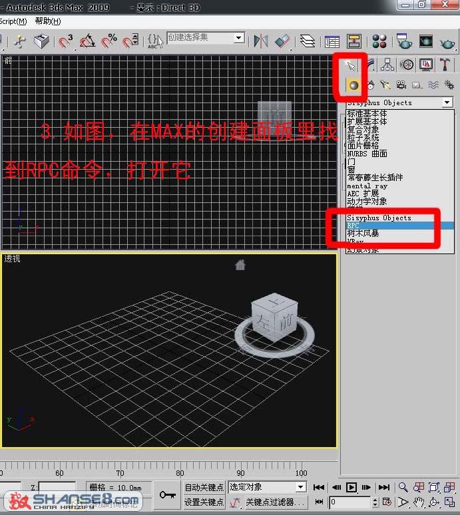Open the 创建选择集 named selection dropdown

(240, 38)
